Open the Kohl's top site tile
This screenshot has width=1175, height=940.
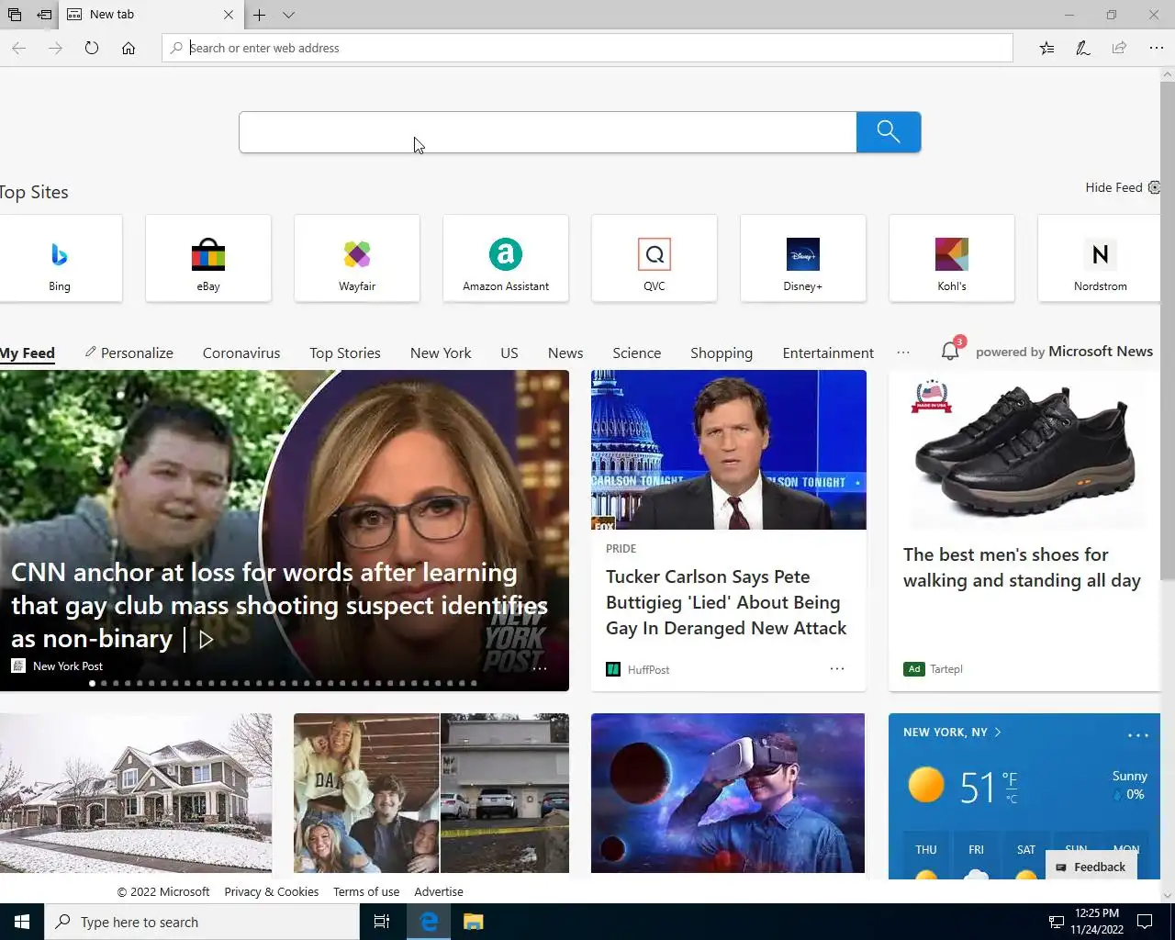coord(952,258)
